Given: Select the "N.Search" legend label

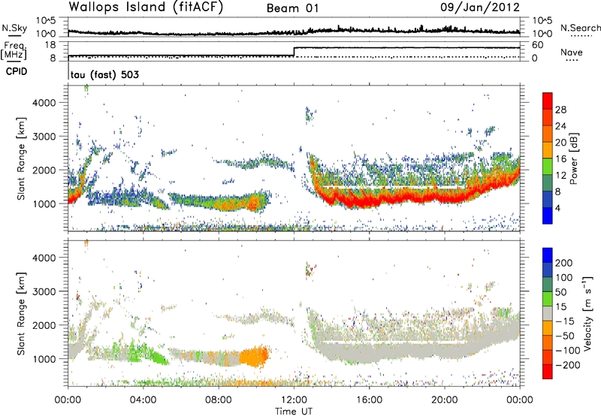Looking at the screenshot, I should (580, 28).
